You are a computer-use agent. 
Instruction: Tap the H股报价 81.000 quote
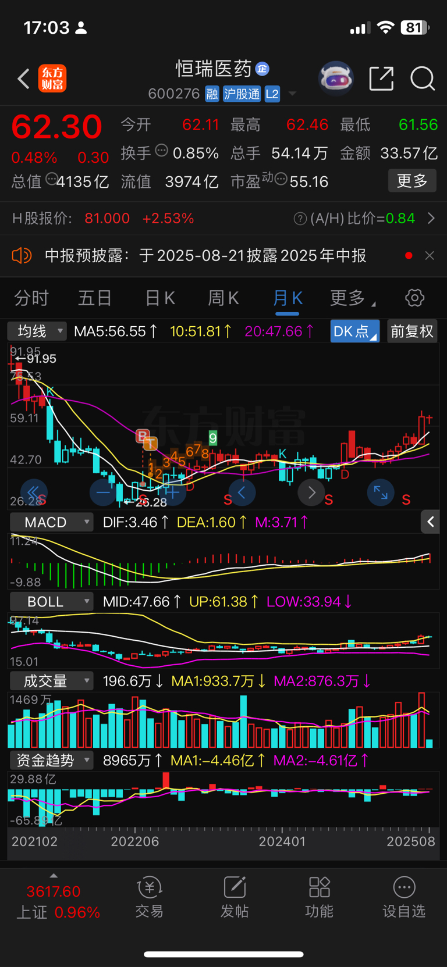pos(103,219)
